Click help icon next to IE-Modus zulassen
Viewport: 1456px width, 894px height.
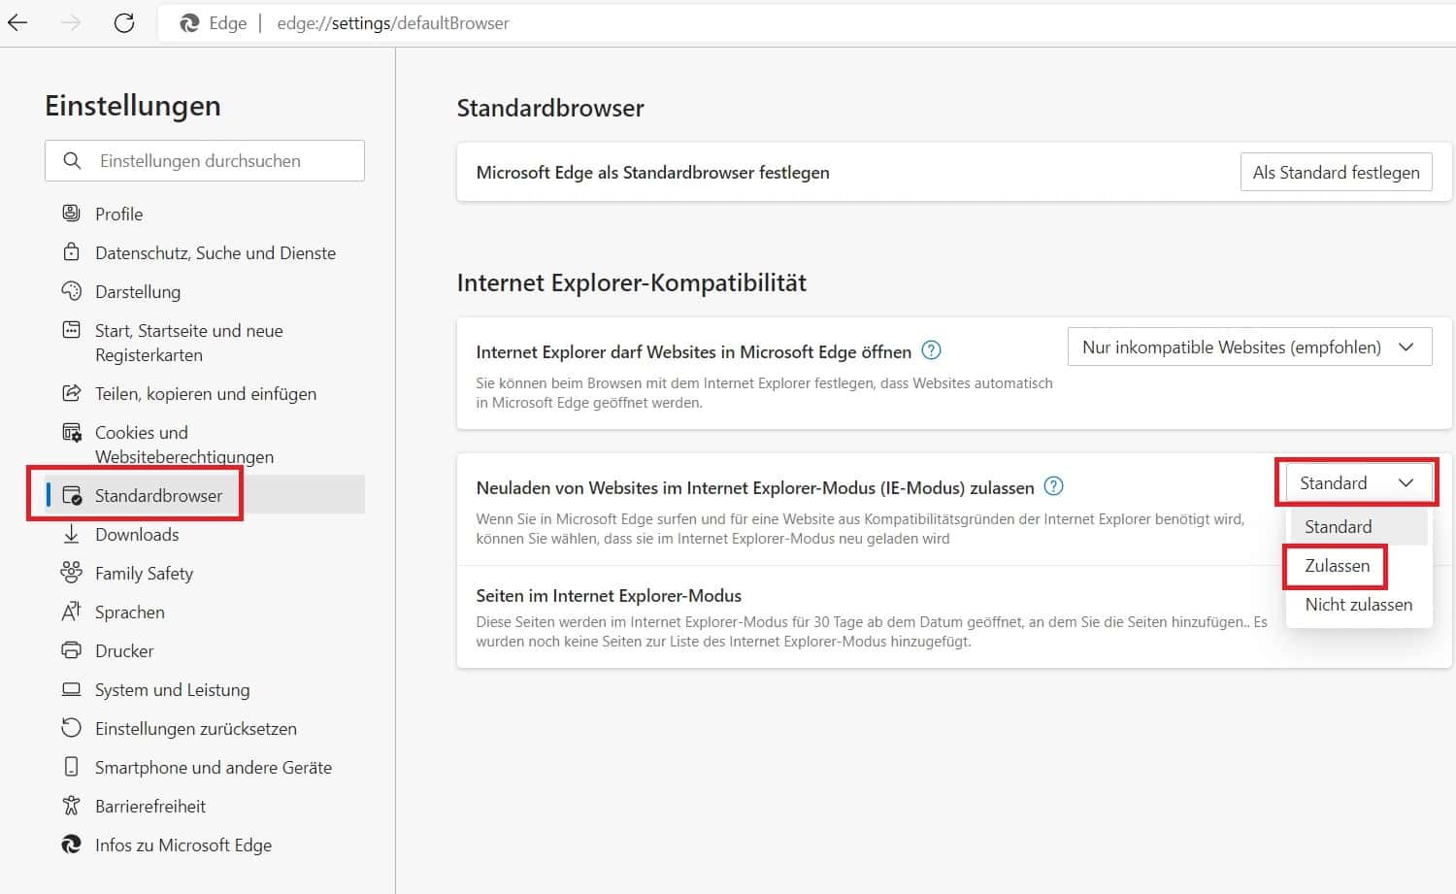click(x=1053, y=486)
